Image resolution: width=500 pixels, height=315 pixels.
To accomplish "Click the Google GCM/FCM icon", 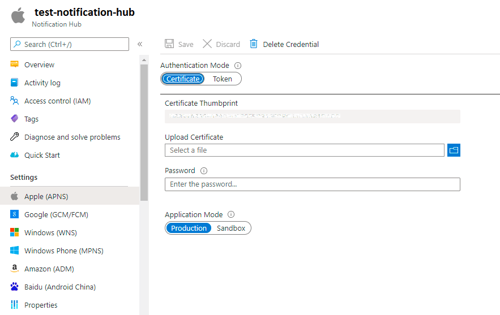I will pyautogui.click(x=14, y=214).
